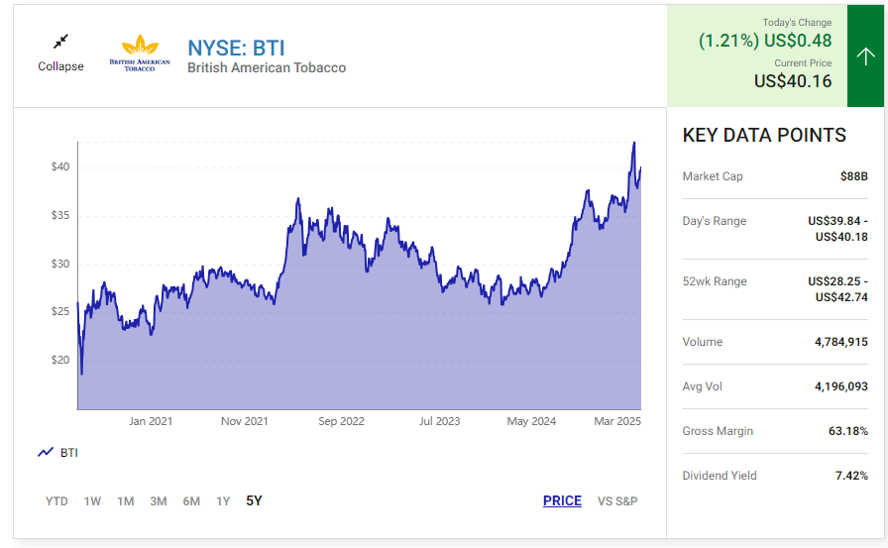Click the Dividend Yield label

(x=720, y=476)
